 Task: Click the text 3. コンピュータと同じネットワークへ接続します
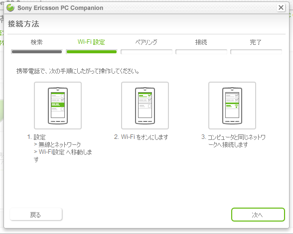(234, 141)
